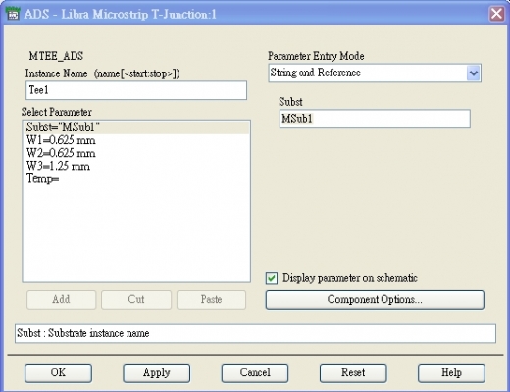The image size is (510, 392).
Task: Open Help for this component
Action: [451, 373]
